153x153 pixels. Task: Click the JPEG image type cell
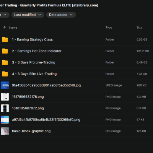pos(114,85)
